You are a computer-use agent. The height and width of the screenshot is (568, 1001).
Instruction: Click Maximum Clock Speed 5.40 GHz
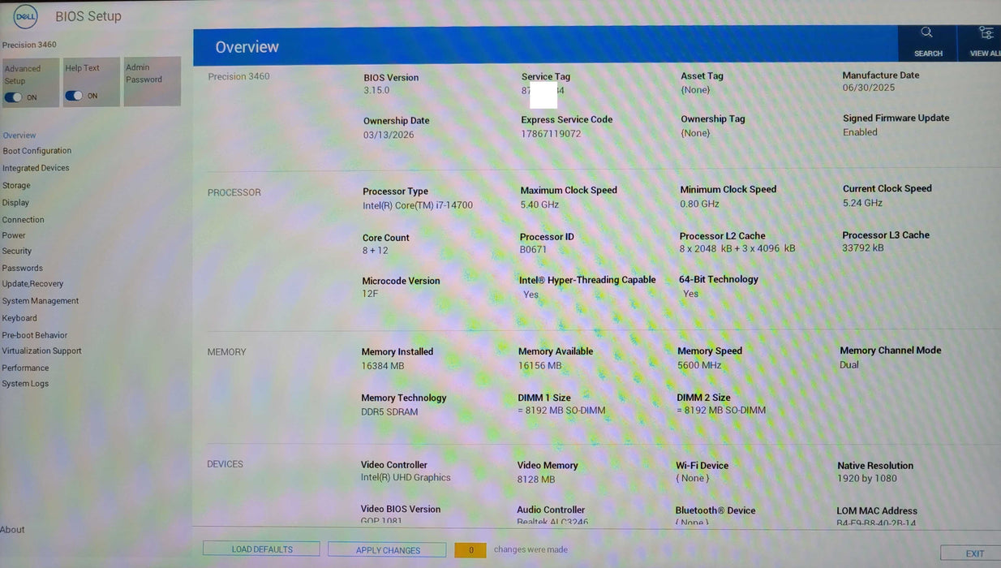click(539, 204)
